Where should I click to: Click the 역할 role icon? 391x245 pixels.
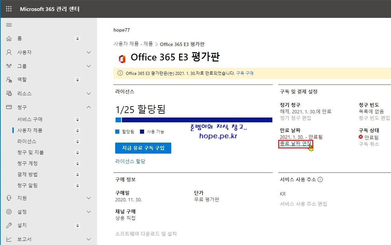[x=9, y=79]
